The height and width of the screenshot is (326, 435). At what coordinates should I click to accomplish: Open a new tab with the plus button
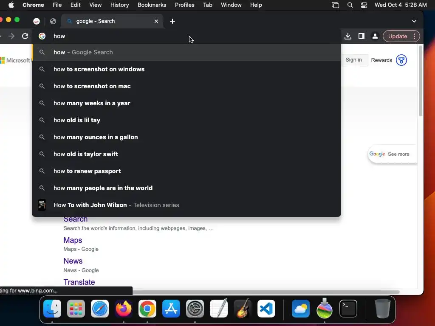coord(172,21)
